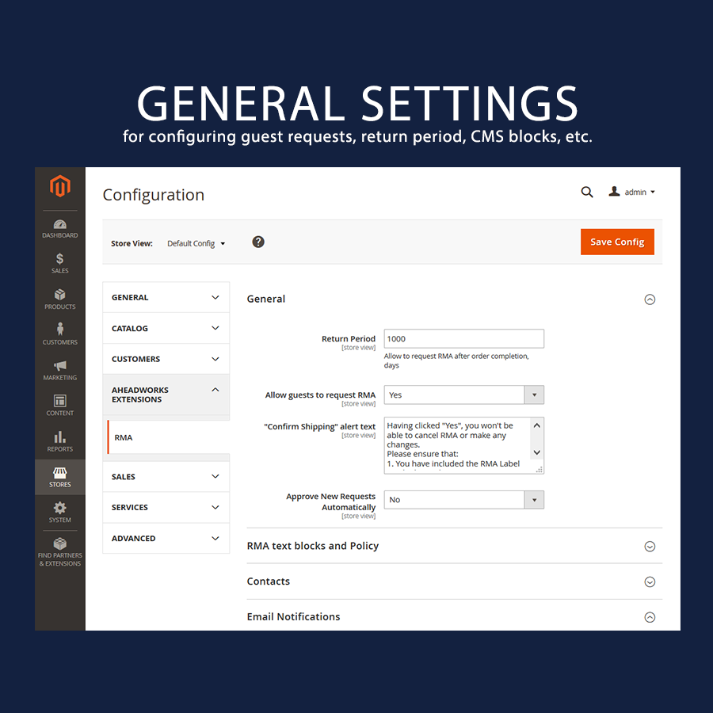Collapse the General settings section
713x713 pixels.
click(650, 299)
